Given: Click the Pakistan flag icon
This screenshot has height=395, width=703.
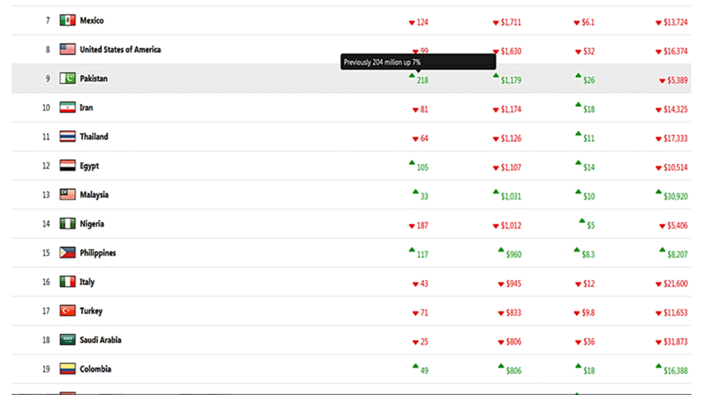Looking at the screenshot, I should (x=67, y=78).
